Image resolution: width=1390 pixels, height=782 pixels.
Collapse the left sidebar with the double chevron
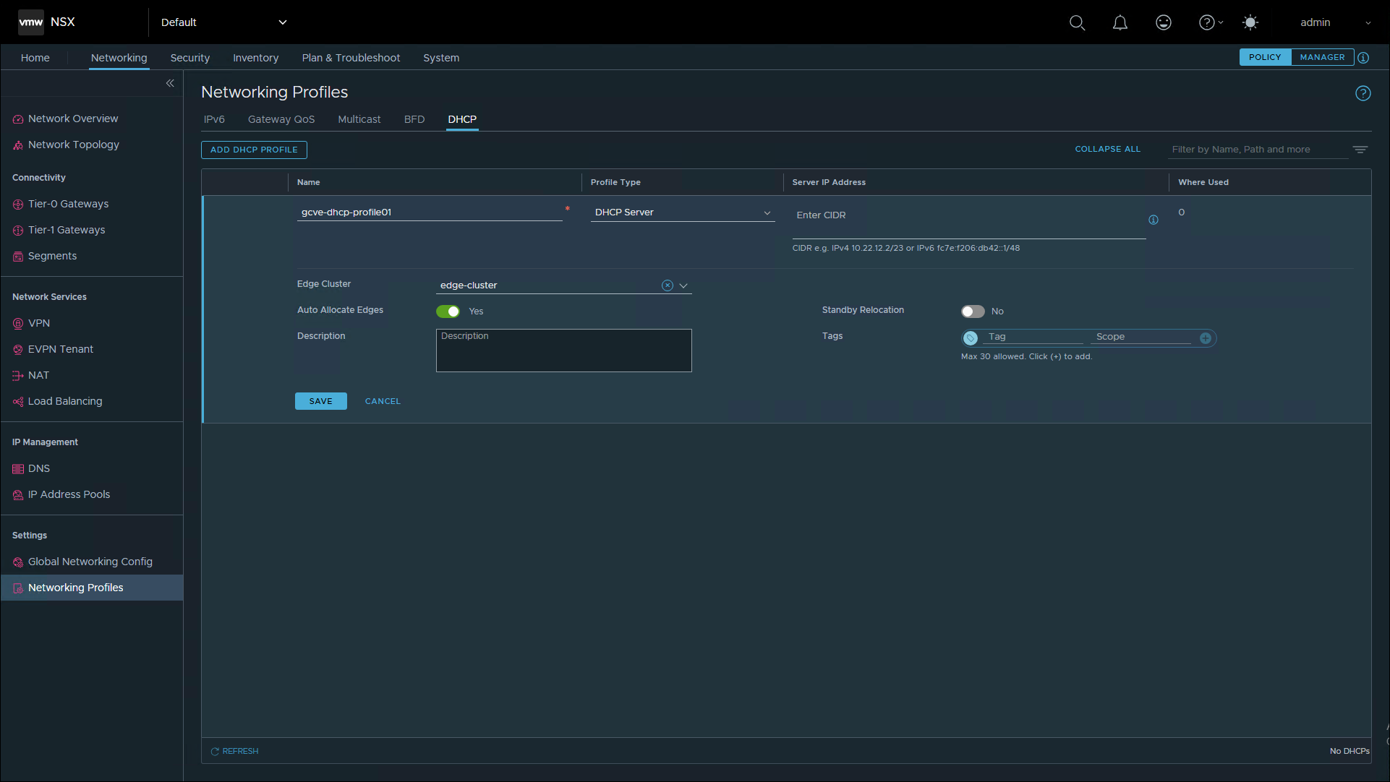click(170, 83)
